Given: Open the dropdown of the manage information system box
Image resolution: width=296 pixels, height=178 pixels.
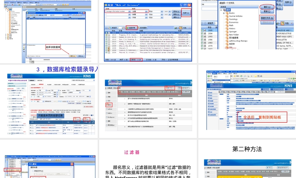Looking at the screenshot, I should point(130,11).
